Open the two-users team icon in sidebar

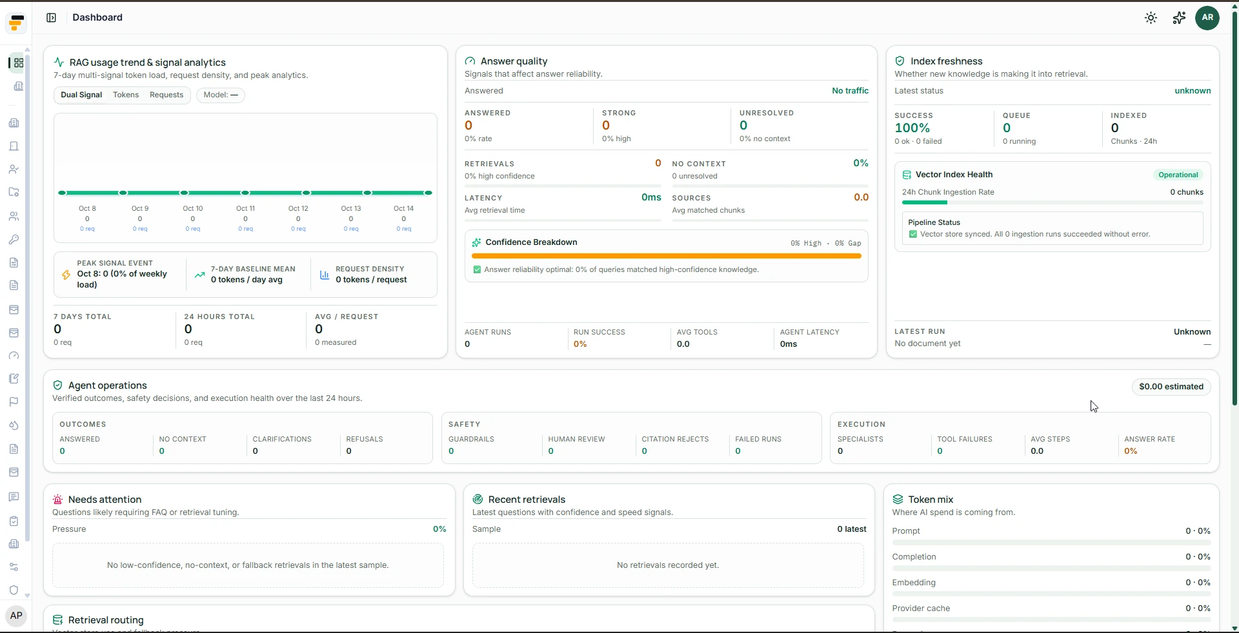(x=14, y=217)
